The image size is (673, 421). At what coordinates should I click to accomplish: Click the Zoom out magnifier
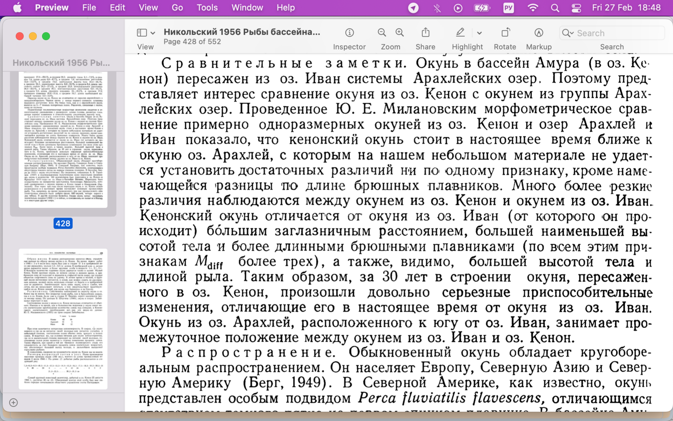coord(382,33)
